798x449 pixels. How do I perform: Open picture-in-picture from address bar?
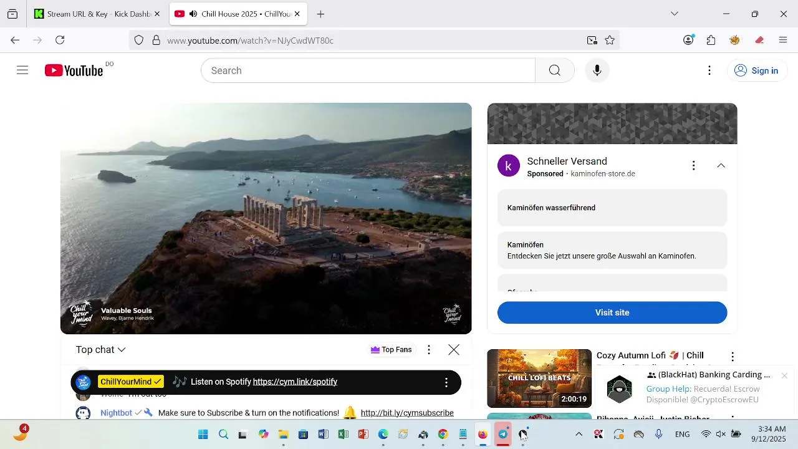[x=592, y=40]
